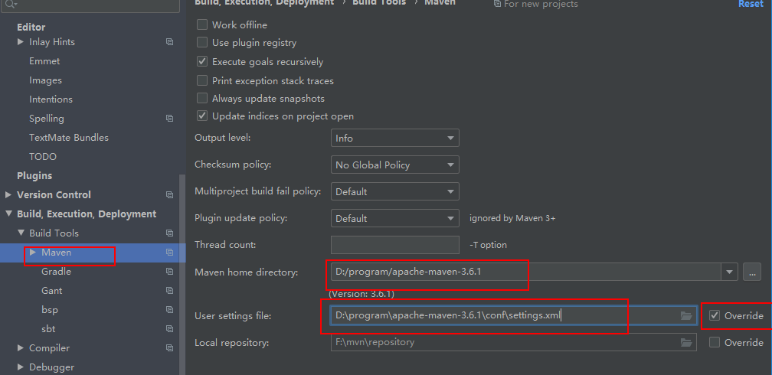The width and height of the screenshot is (772, 375).
Task: Select Plugins in settings sidebar
Action: (34, 176)
